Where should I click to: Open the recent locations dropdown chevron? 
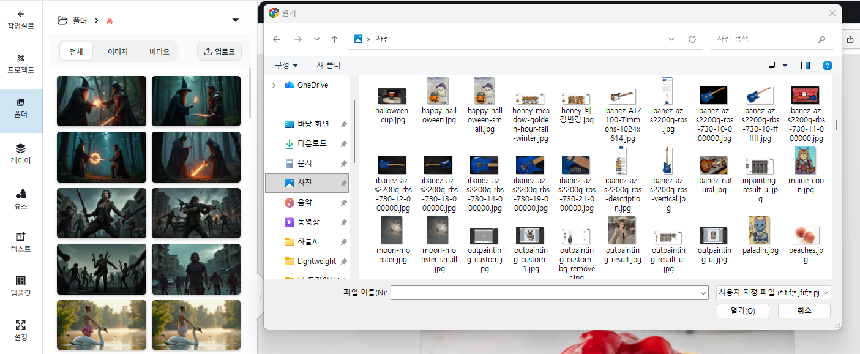pyautogui.click(x=316, y=39)
